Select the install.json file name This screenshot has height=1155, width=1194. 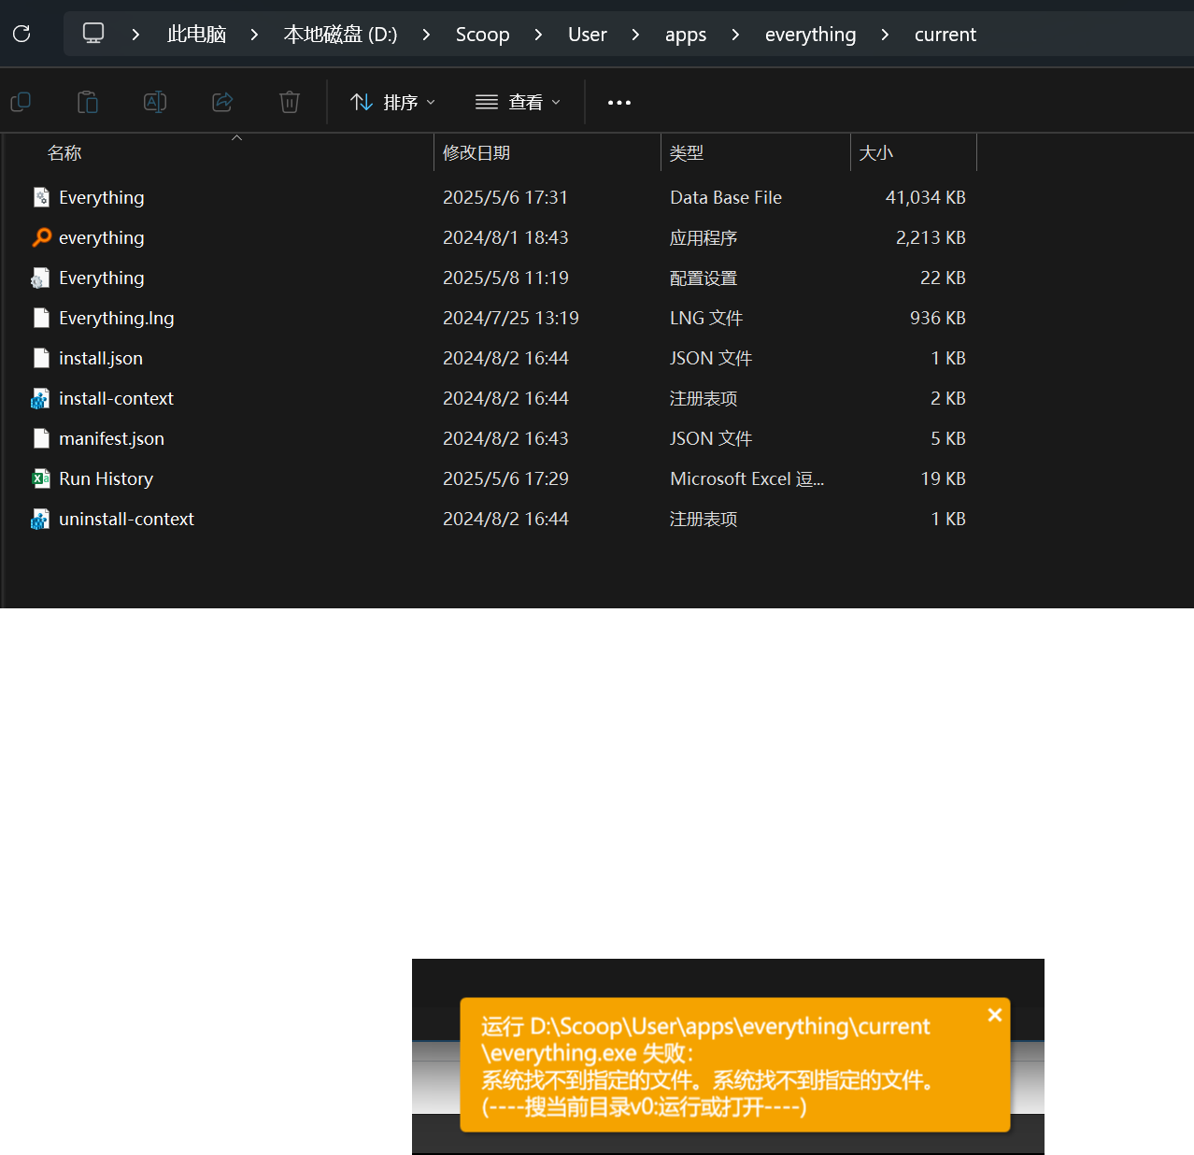pos(101,358)
